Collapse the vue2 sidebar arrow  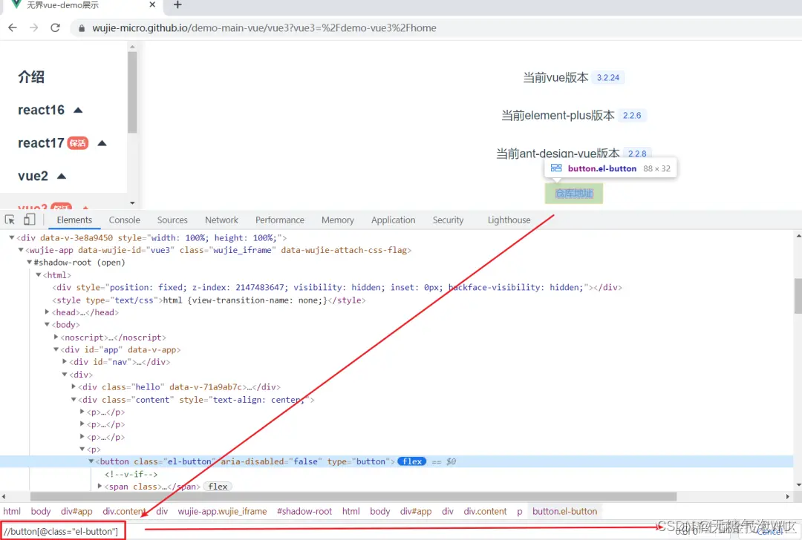tap(62, 177)
